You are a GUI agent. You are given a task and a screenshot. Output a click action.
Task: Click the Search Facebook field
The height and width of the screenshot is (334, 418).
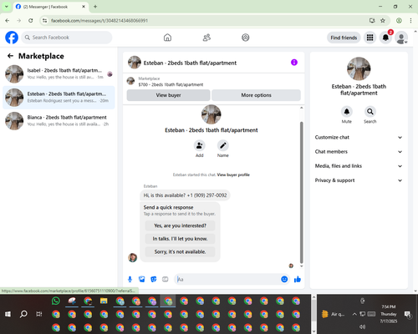point(67,38)
